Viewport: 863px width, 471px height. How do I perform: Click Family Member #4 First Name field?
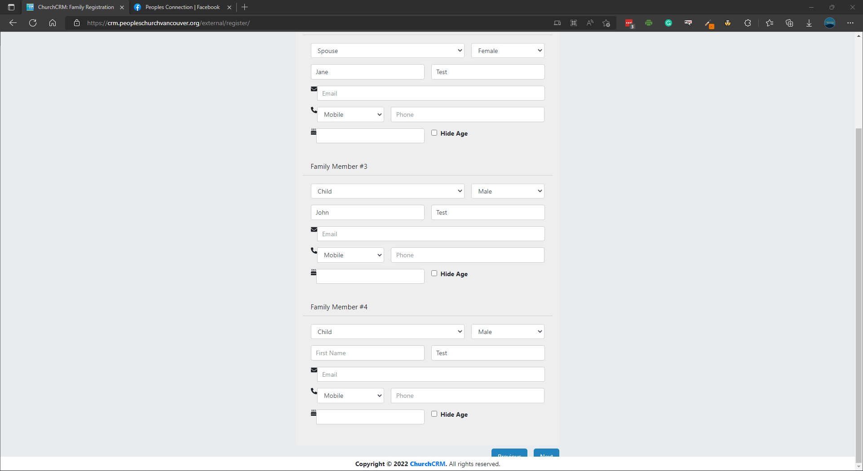(367, 353)
